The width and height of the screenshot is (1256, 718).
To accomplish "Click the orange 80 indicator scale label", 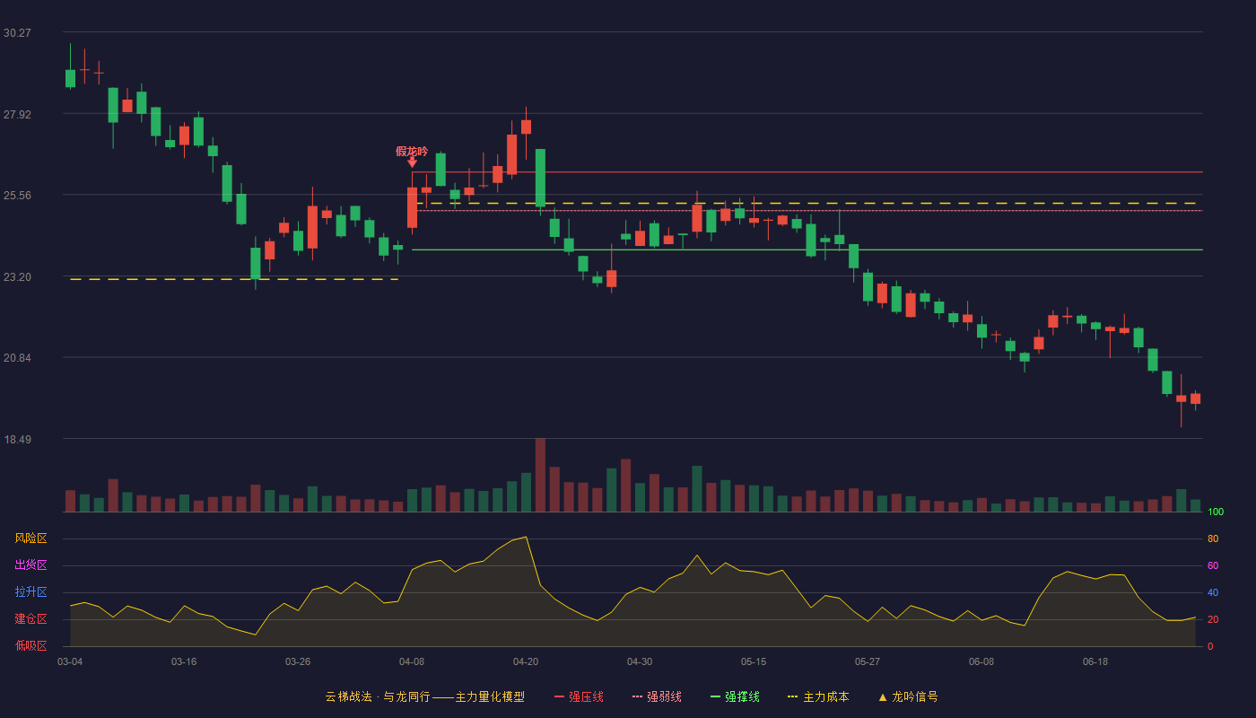I will coord(1213,538).
